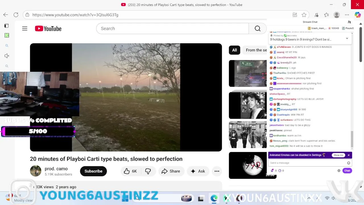Screen dimensions: 364x205
Task: Go to the YouTube home logo
Action: pos(48,28)
